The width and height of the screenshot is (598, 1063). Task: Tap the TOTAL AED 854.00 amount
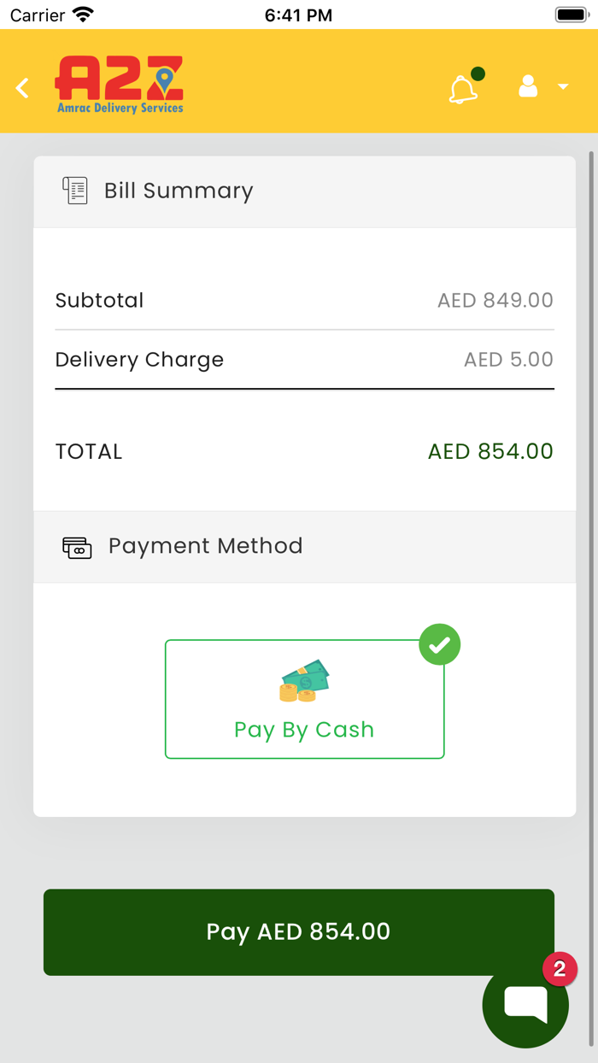click(x=490, y=451)
